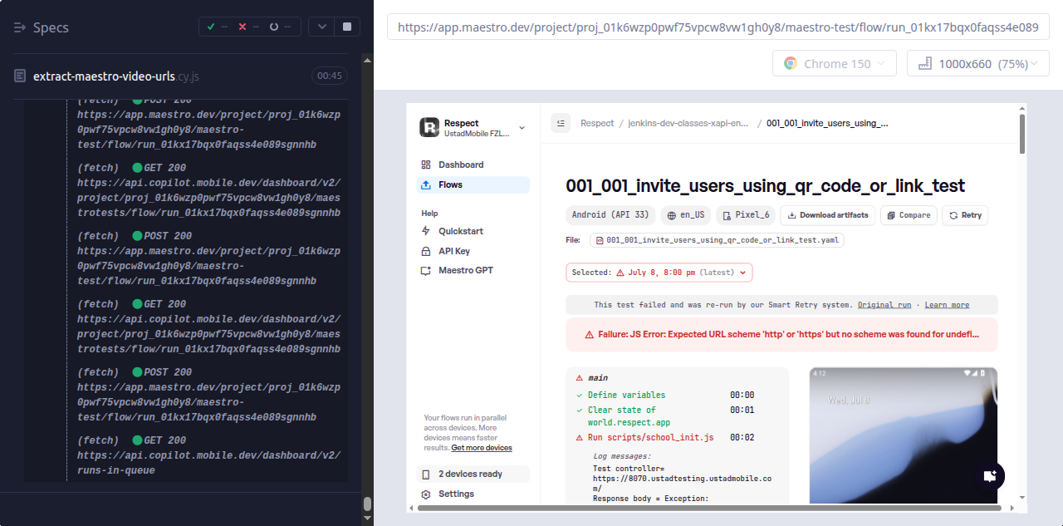Click the Settings gear icon
This screenshot has height=526, width=1063.
426,494
